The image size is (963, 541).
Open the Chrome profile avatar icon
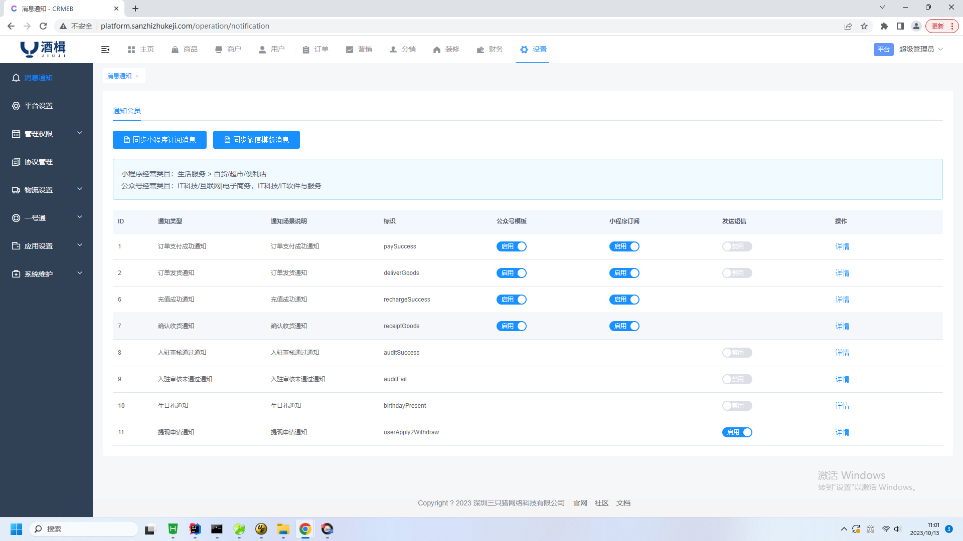click(916, 26)
